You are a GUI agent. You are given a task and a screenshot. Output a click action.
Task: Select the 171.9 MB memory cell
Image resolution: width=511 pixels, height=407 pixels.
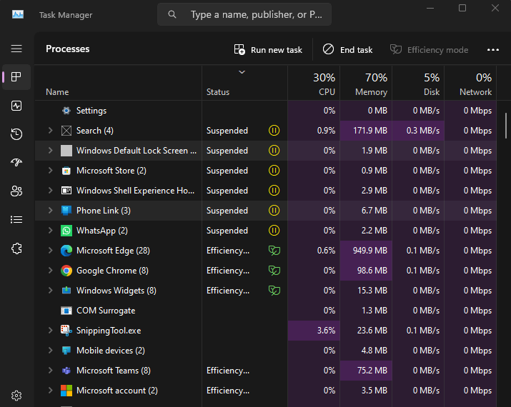coord(366,131)
